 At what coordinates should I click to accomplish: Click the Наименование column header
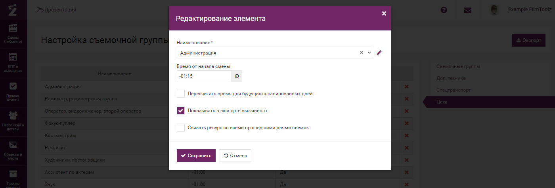coord(114,73)
